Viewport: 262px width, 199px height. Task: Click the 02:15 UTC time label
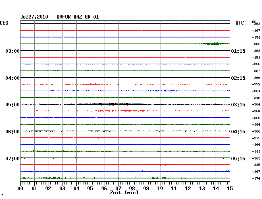238,78
